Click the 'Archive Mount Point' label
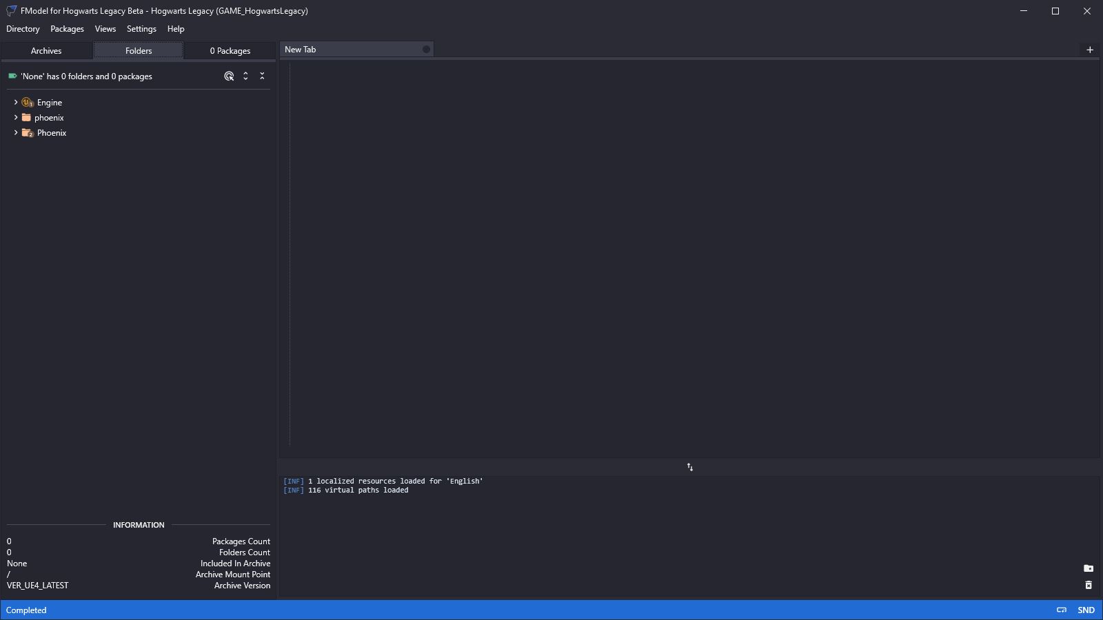Image resolution: width=1103 pixels, height=620 pixels. 233,575
